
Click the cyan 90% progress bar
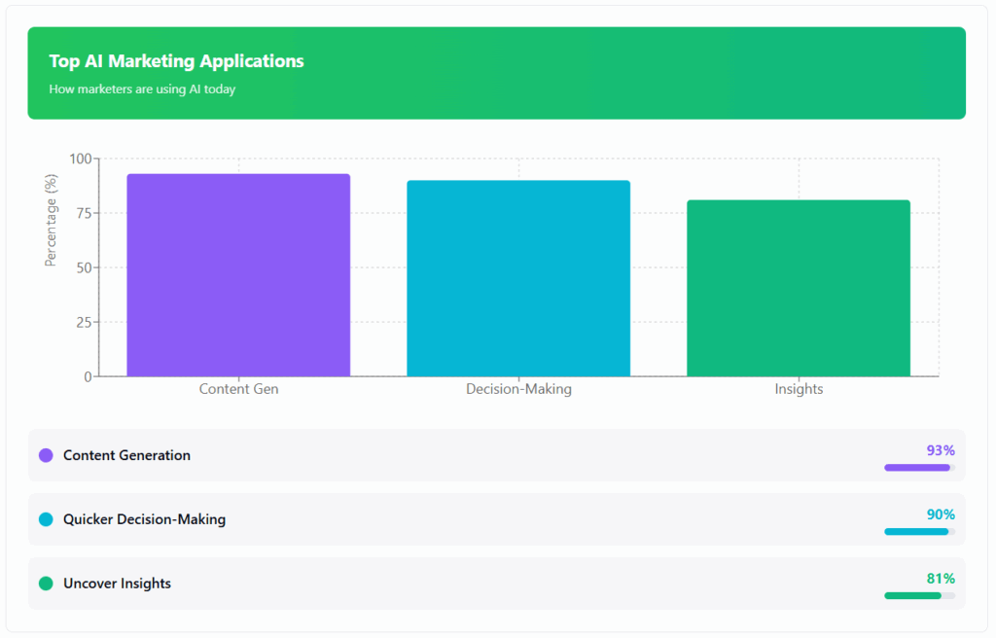pyautogui.click(x=916, y=532)
